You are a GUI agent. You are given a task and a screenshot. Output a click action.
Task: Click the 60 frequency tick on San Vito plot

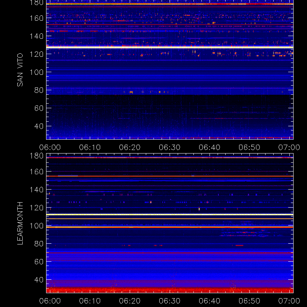coord(39,108)
